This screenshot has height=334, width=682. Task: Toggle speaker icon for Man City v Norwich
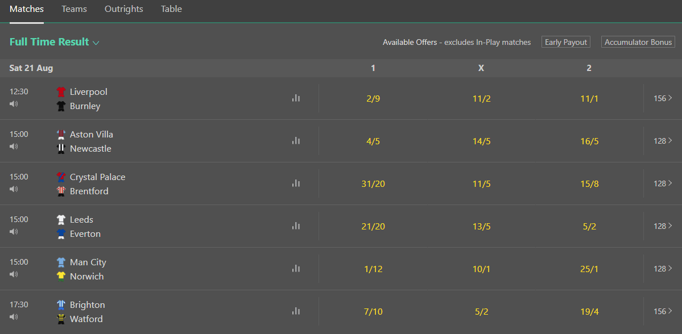14,274
